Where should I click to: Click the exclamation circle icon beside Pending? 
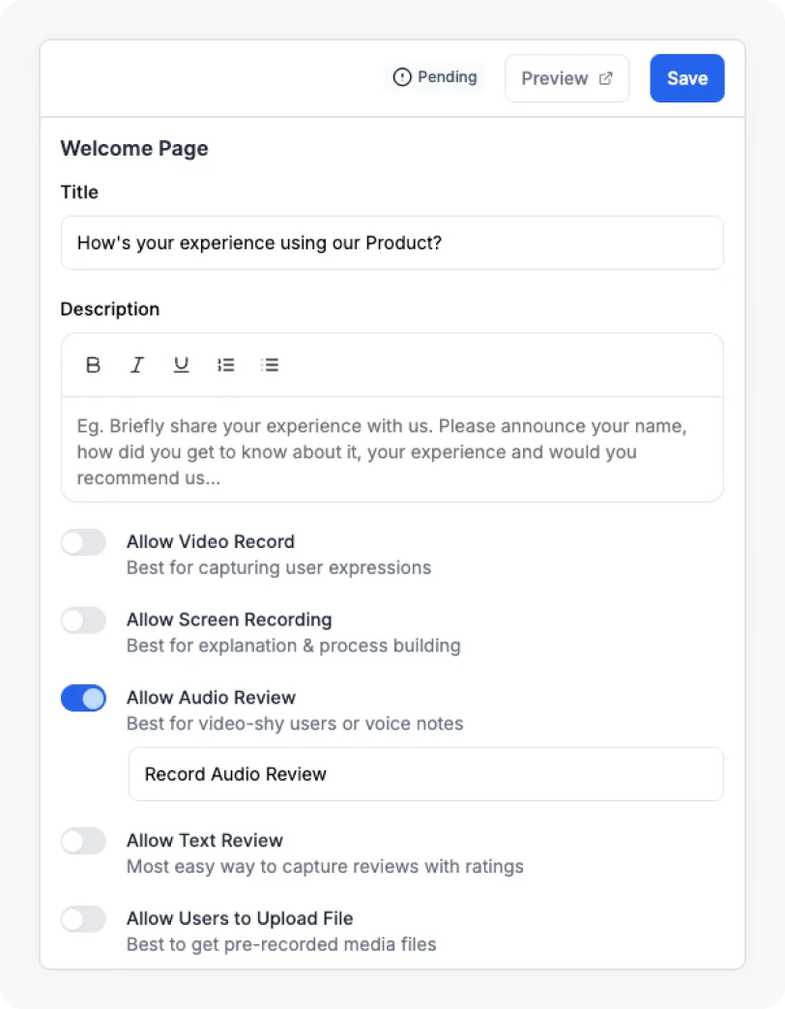(403, 76)
